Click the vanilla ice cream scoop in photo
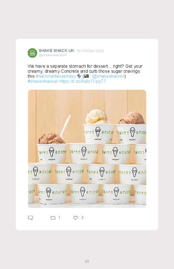 [98, 117]
